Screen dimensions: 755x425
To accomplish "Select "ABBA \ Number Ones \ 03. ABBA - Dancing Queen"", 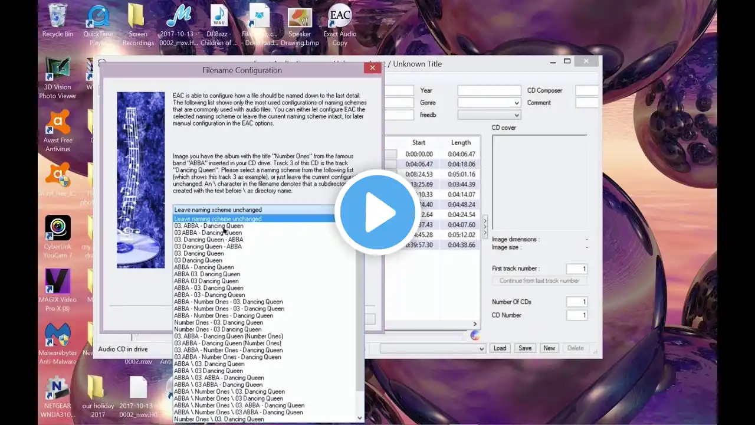I will pyautogui.click(x=239, y=406).
